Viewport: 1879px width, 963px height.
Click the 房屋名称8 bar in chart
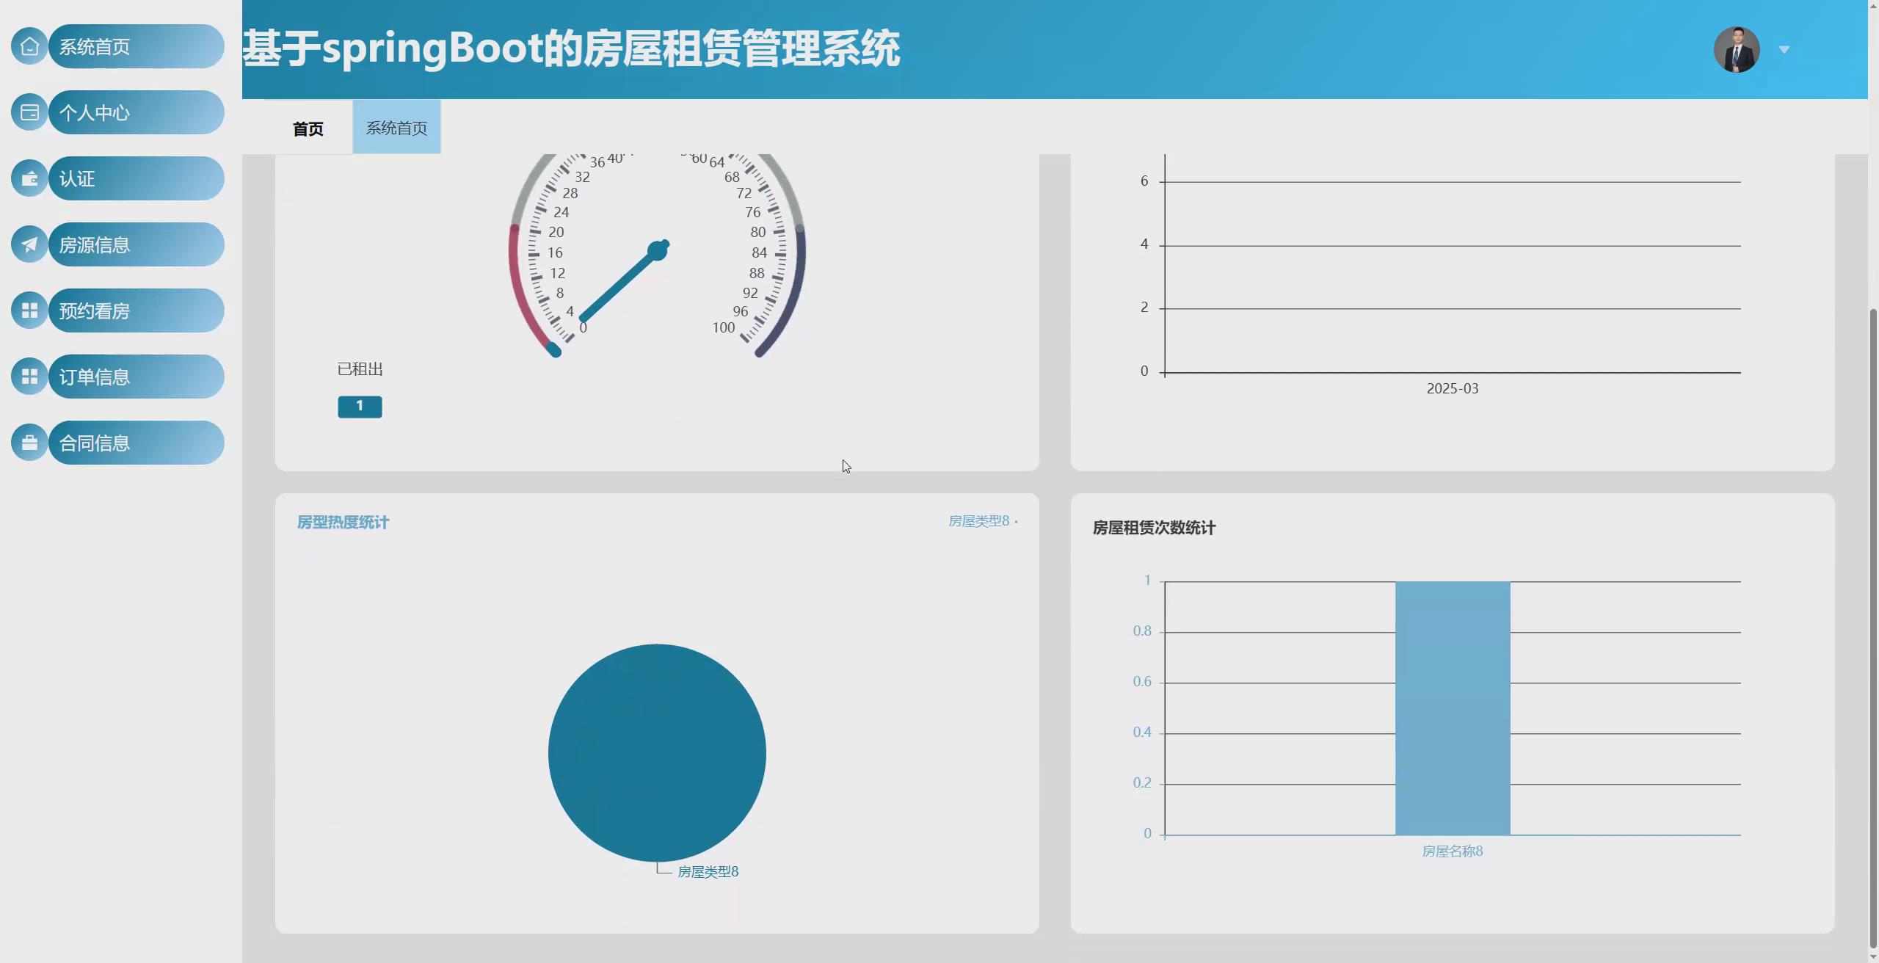point(1453,708)
